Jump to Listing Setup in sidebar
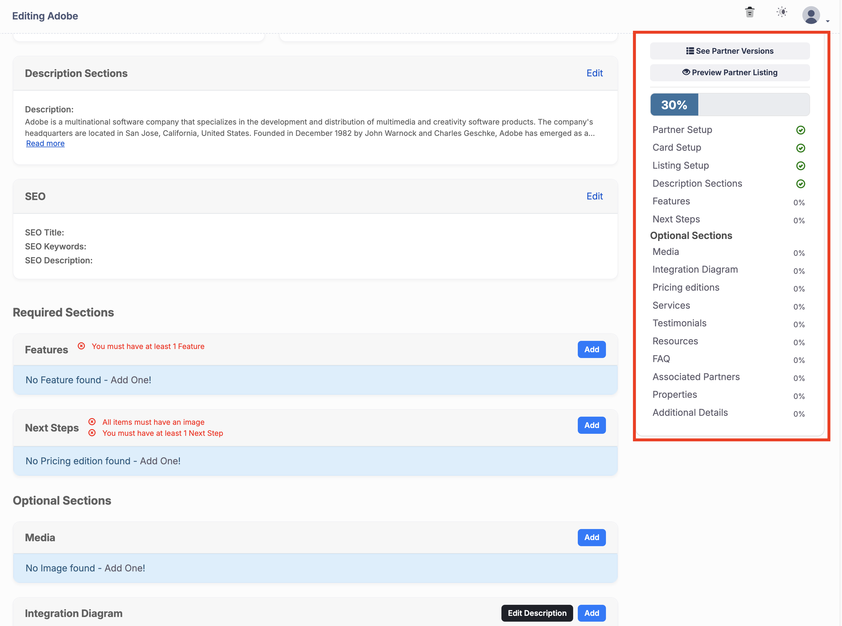 [x=680, y=166]
